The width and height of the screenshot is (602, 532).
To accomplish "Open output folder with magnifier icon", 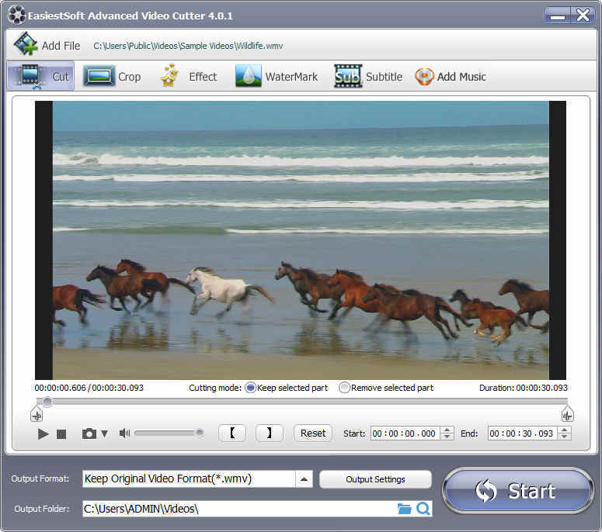I will tap(423, 509).
